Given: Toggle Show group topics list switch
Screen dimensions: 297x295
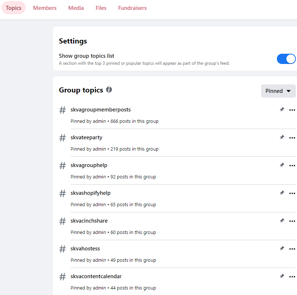Looking at the screenshot, I should coord(286,59).
